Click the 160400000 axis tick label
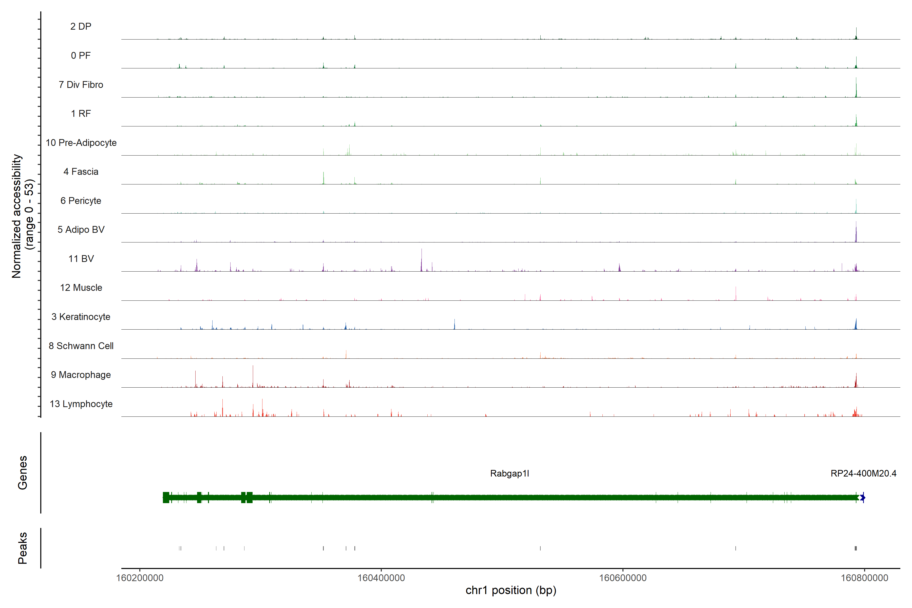 tap(381, 578)
